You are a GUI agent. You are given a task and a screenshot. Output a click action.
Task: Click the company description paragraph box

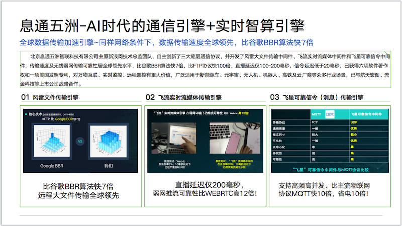coord(206,70)
